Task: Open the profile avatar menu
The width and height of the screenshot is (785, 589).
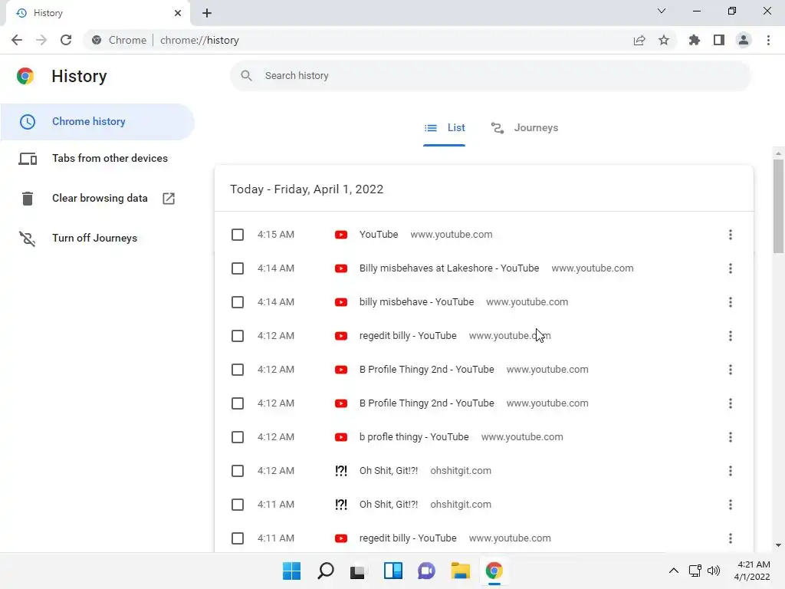Action: pyautogui.click(x=744, y=40)
